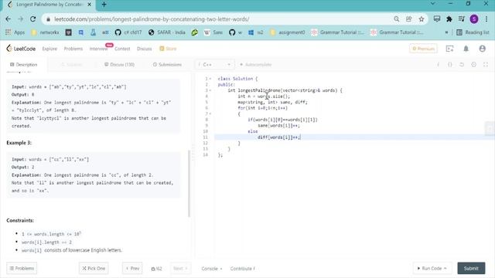495x278 pixels.
Task: Open the SAFAR - India bookmark
Action: click(x=167, y=32)
